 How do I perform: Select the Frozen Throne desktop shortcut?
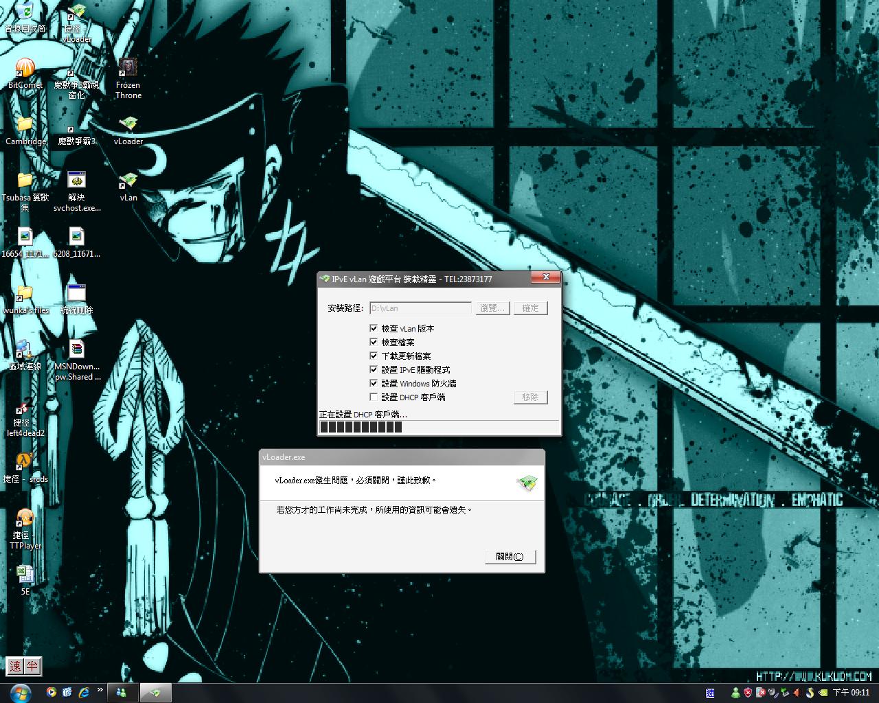(x=128, y=79)
